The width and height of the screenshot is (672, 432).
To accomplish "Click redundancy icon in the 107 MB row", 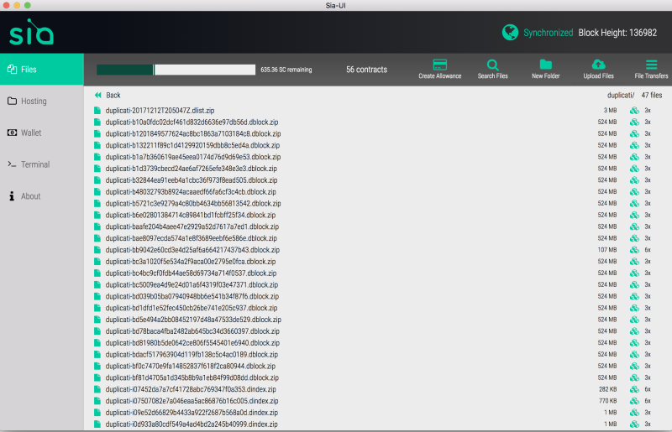I will [x=634, y=250].
